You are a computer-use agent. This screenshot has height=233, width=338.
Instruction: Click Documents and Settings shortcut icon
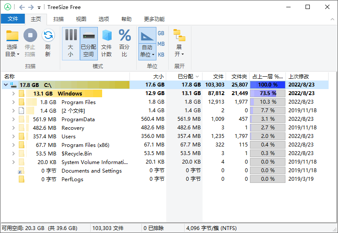tap(21, 171)
